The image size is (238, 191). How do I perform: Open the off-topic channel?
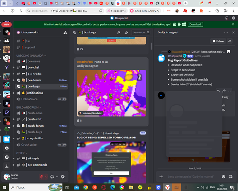[x=41, y=159]
